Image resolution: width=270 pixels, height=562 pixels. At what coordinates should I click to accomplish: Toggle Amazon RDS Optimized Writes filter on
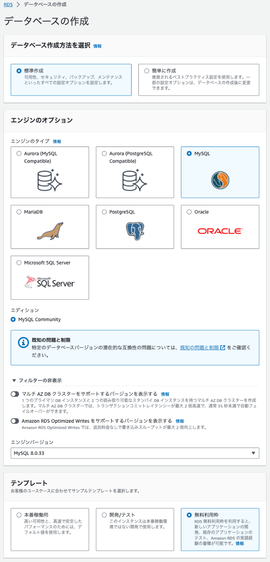pos(15,421)
